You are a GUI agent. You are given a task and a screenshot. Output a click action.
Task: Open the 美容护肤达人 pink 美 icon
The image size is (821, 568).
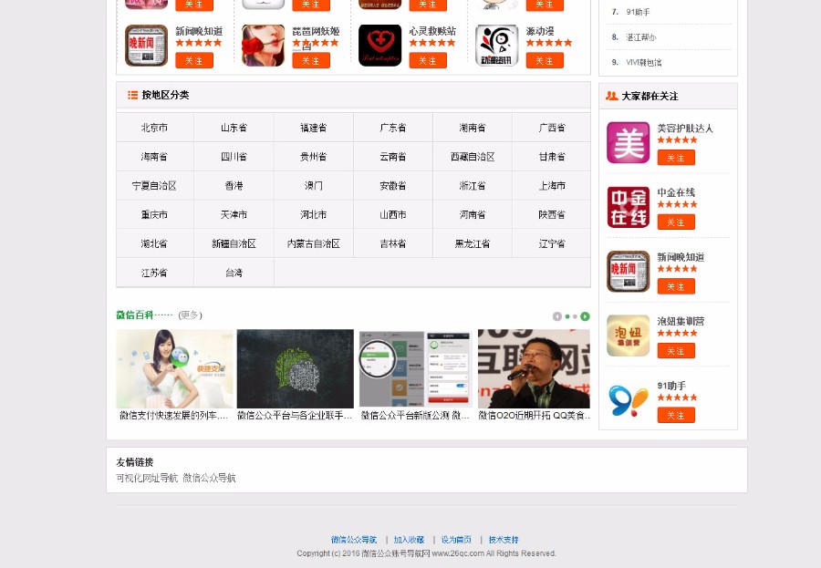pos(628,142)
